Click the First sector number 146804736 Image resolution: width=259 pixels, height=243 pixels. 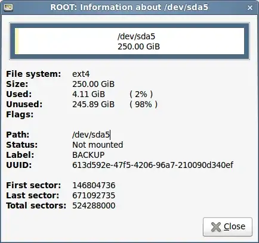tap(94, 185)
